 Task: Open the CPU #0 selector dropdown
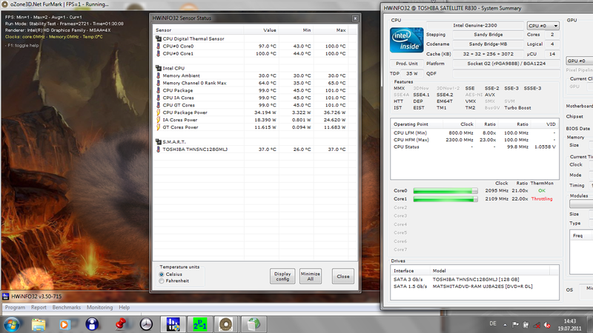(x=543, y=26)
